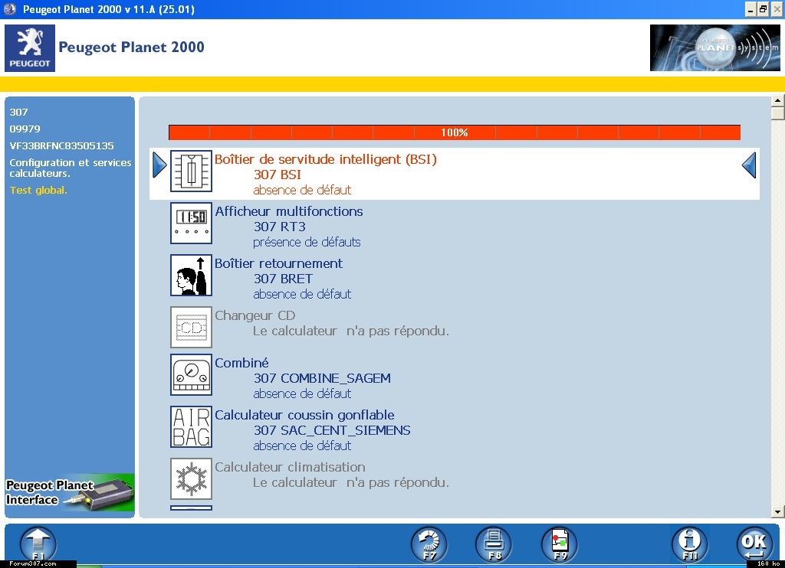Select the '307 BSI' line
The width and height of the screenshot is (785, 568).
pos(278,175)
